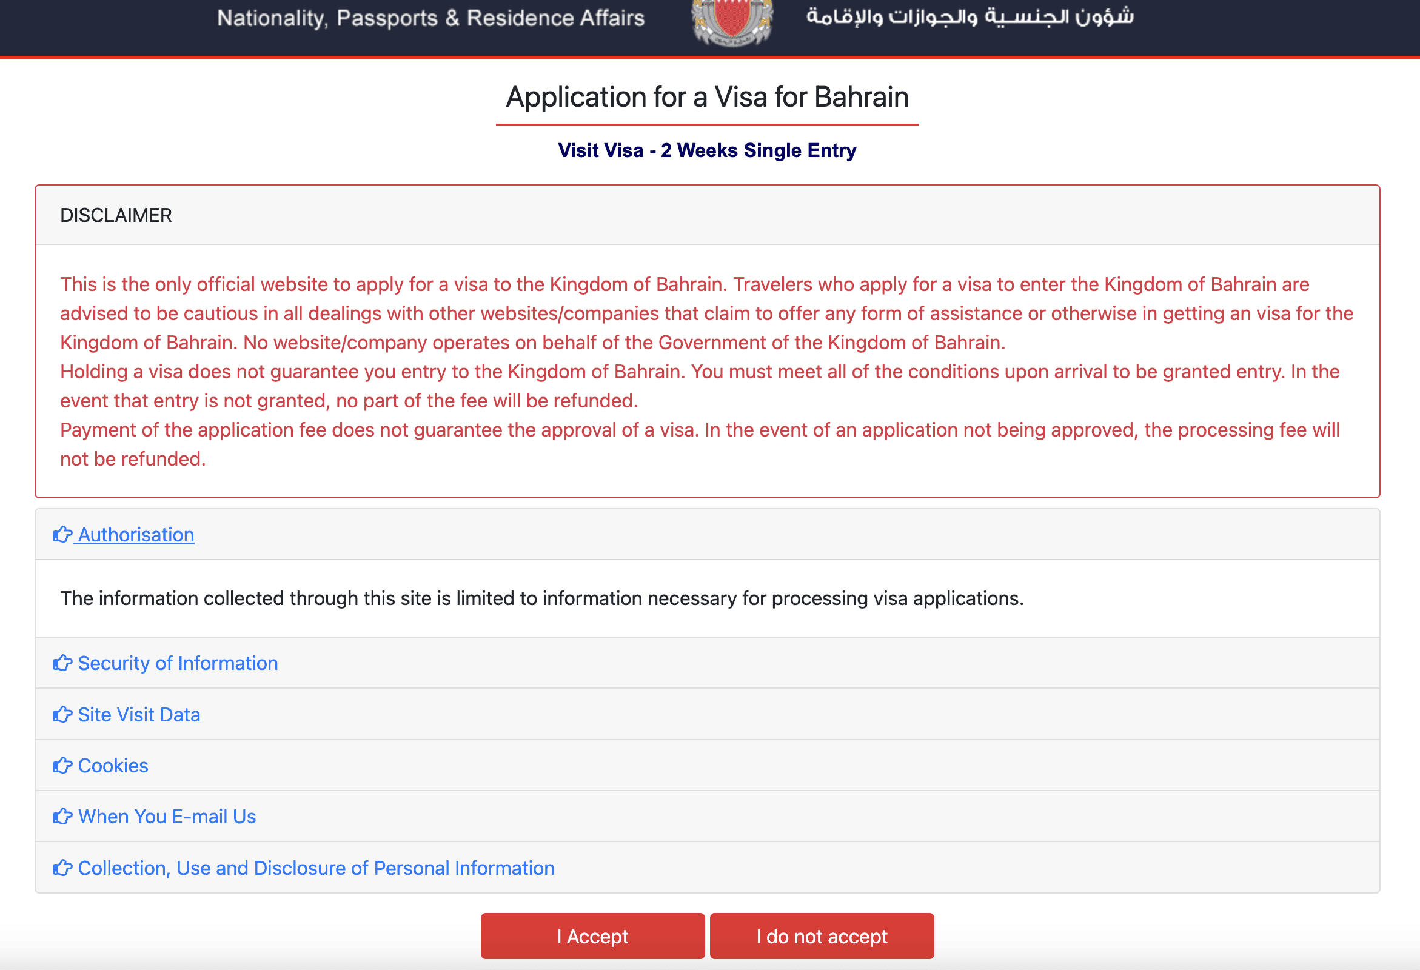Image resolution: width=1420 pixels, height=970 pixels.
Task: Expand the Security of Information section
Action: [x=166, y=663]
